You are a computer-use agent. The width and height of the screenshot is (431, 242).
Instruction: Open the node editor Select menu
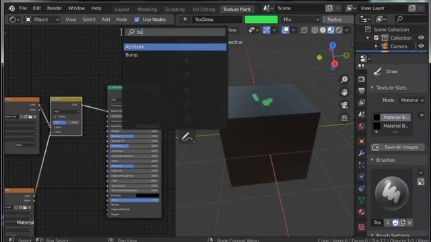tap(89, 19)
